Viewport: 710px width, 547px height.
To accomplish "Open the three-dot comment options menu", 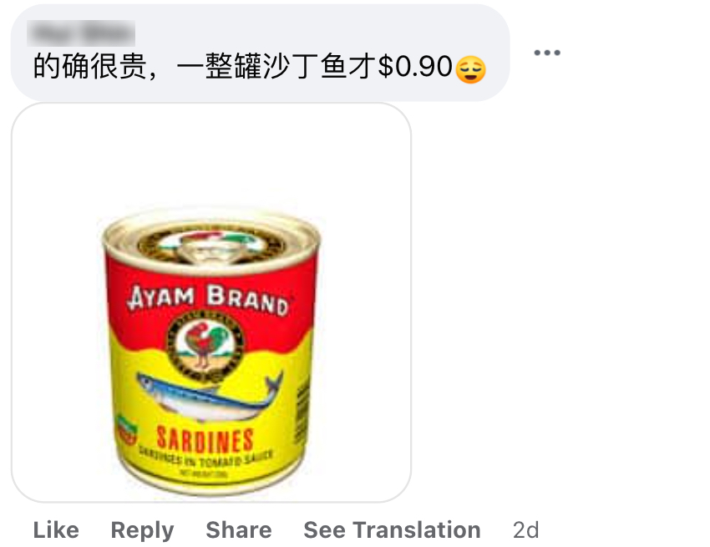I will coord(547,53).
